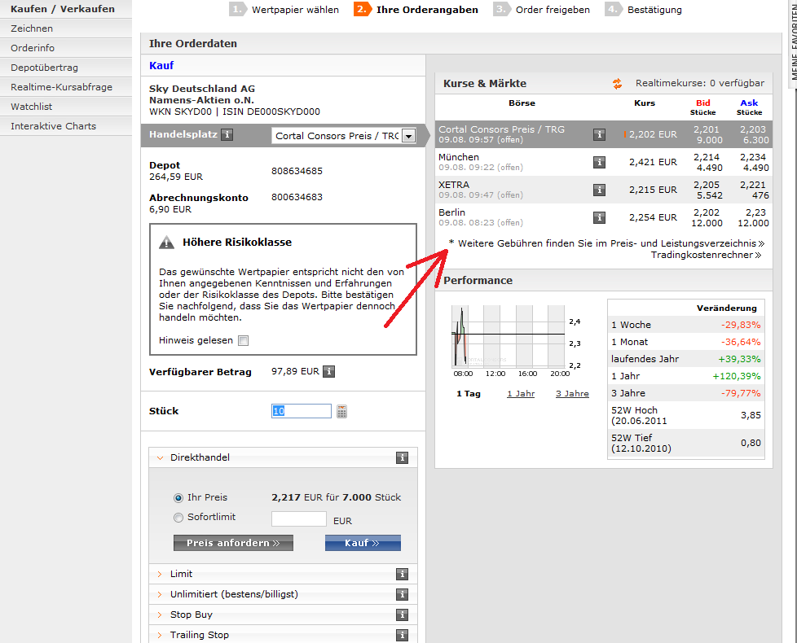Screen dimensions: 797x643
Task: Click the laufendes Jahr +39,33% row
Action: point(685,359)
